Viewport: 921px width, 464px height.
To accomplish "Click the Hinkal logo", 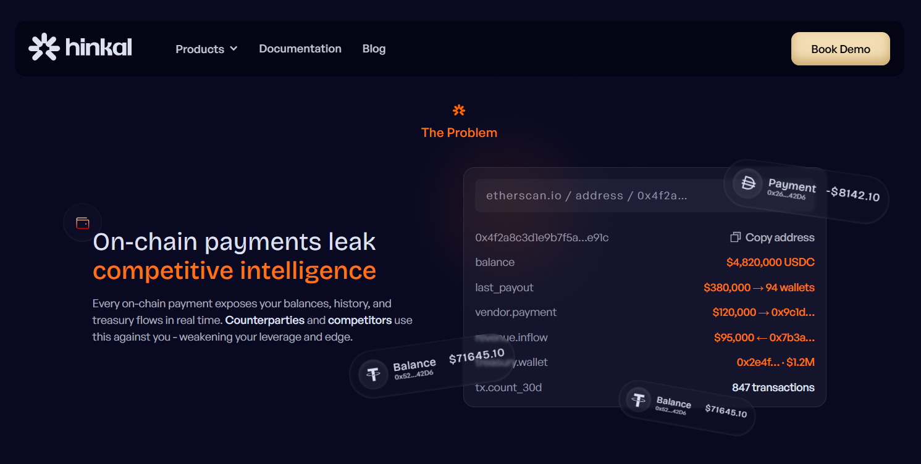I will (x=80, y=48).
